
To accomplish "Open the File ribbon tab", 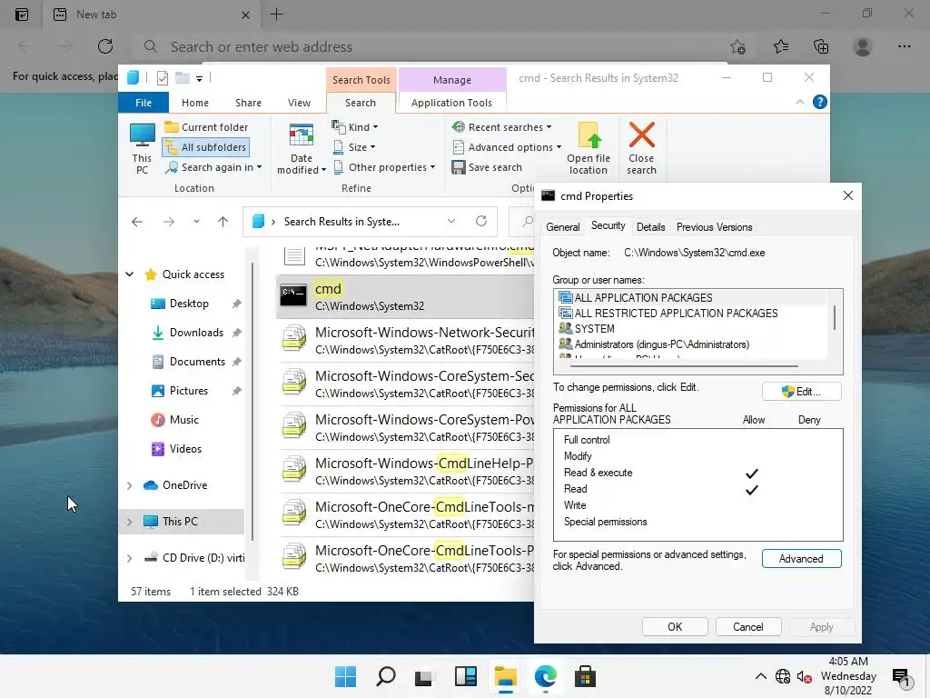I will click(143, 103).
